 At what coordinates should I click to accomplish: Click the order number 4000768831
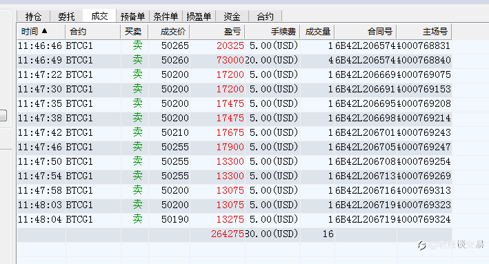(423, 45)
